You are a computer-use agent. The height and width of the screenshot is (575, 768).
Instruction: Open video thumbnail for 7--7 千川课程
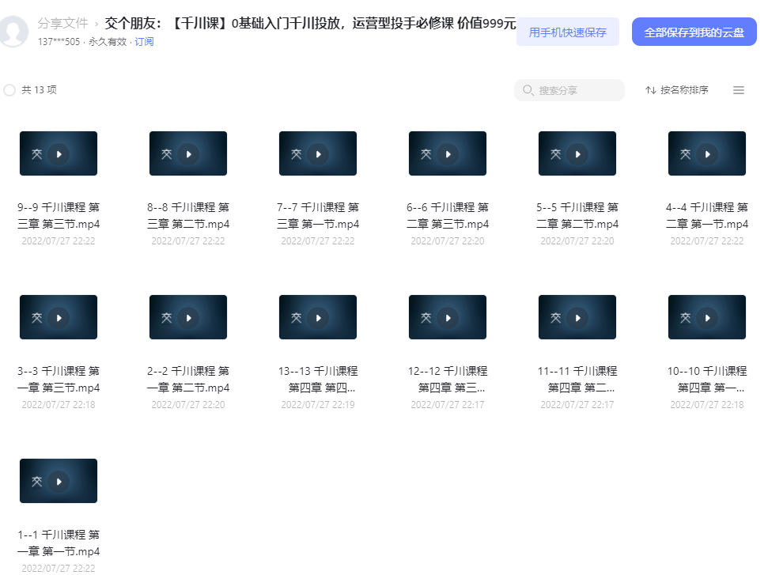[x=318, y=153]
